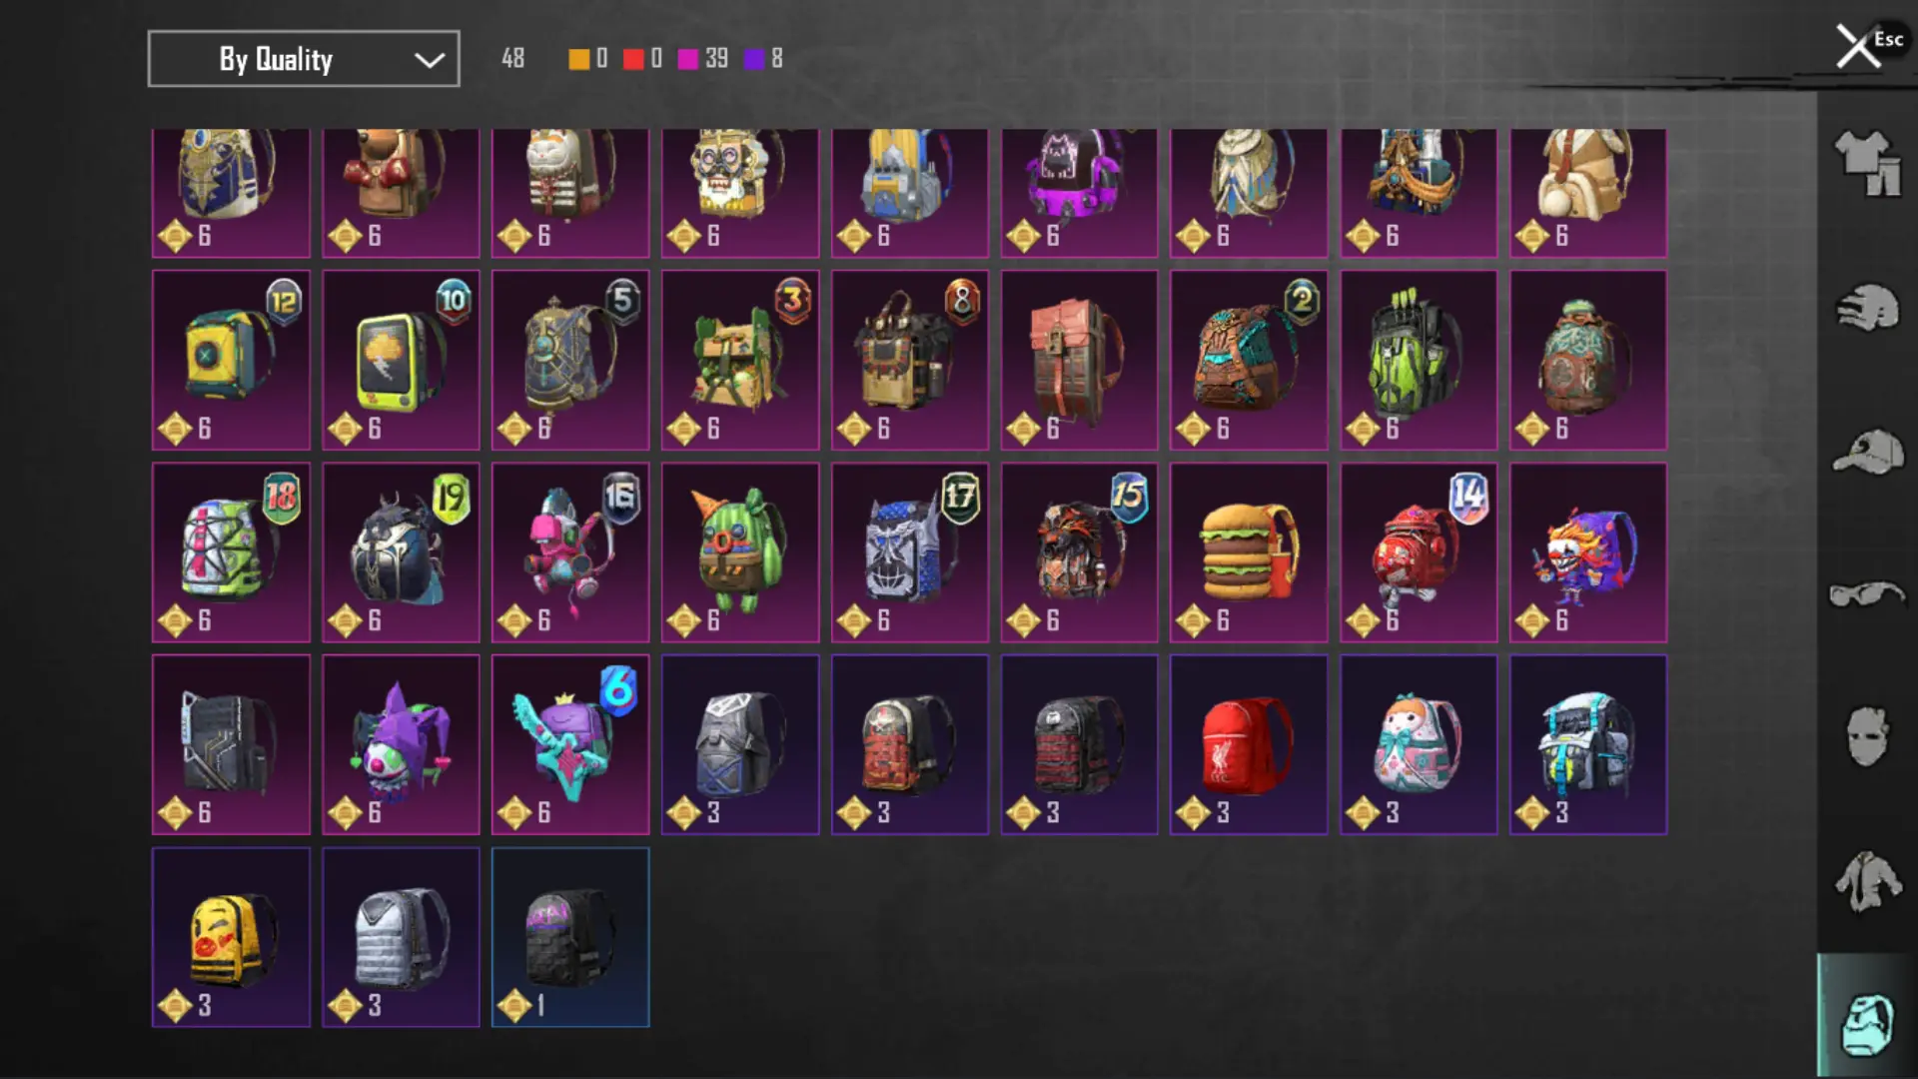Open the outfit set category icon
This screenshot has width=1918, height=1079.
point(1866,163)
